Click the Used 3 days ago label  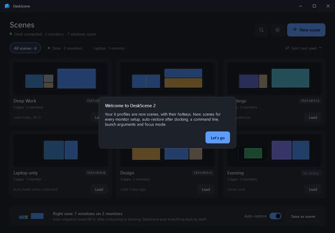(x=133, y=189)
